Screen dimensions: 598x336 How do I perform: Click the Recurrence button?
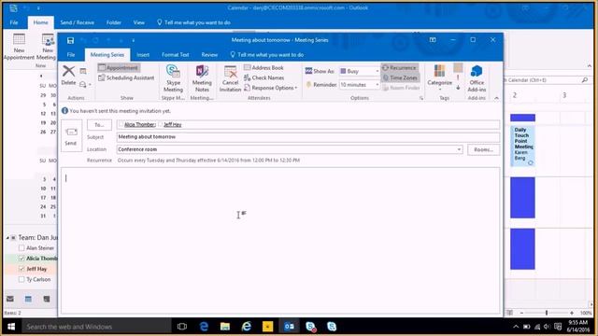coord(399,68)
